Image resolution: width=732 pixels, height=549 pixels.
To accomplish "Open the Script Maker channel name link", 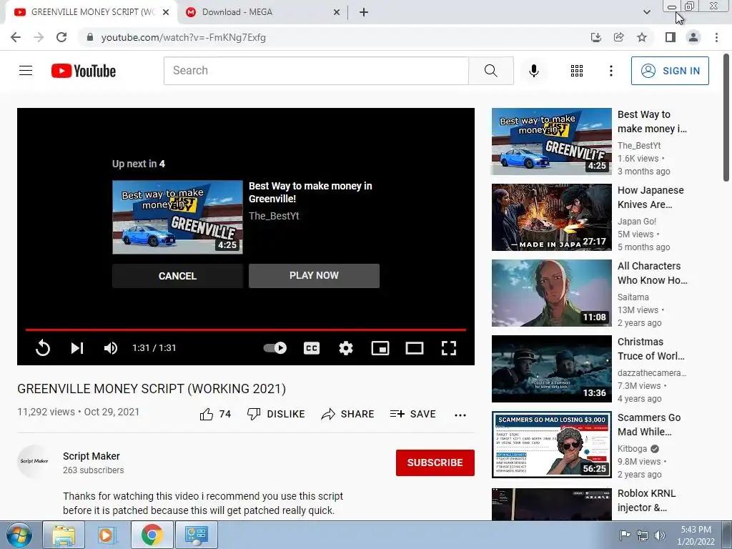I will tap(91, 456).
